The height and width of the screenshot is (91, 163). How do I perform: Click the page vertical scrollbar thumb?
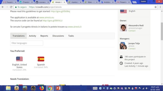(x=162, y=31)
